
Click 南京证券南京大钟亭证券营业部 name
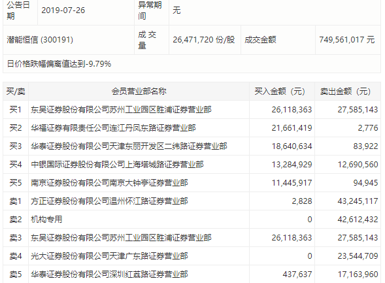[109, 183]
